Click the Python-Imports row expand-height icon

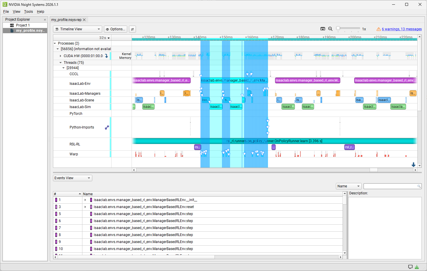[107, 127]
